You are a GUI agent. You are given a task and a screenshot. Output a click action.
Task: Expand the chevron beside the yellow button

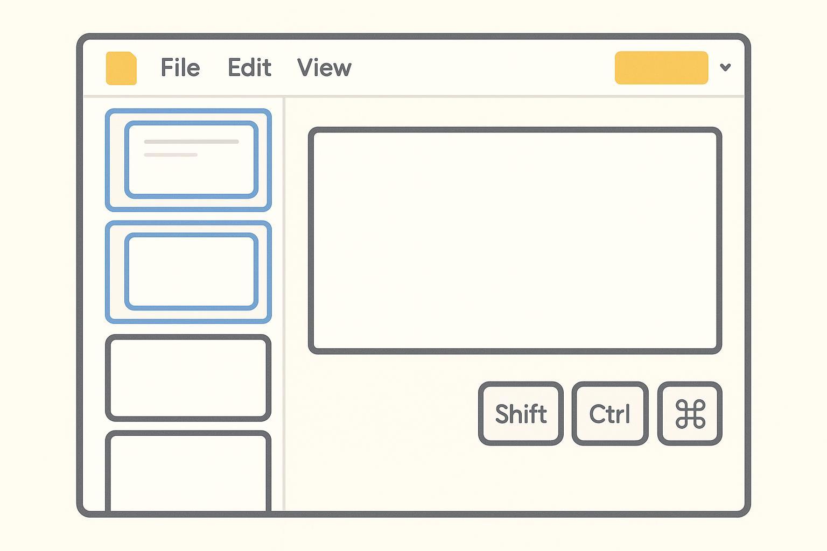tap(725, 67)
